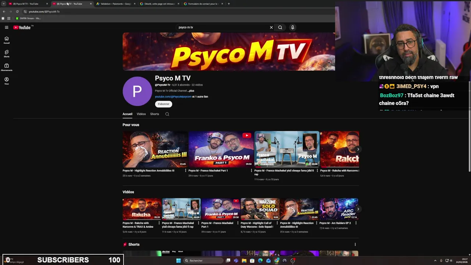The image size is (471, 265).
Task: Open the Vous sidebar item
Action: [7, 81]
